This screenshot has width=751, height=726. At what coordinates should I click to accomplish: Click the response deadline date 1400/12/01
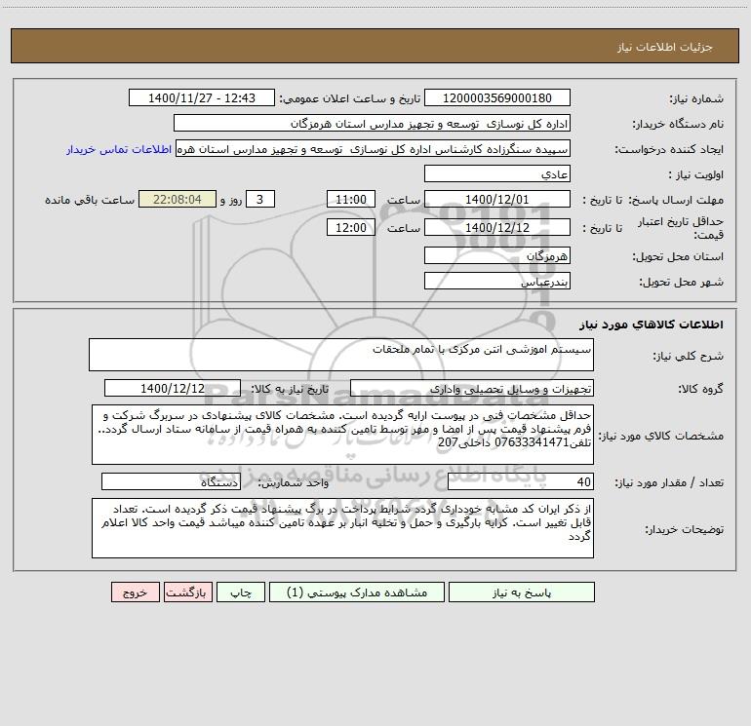pos(497,200)
